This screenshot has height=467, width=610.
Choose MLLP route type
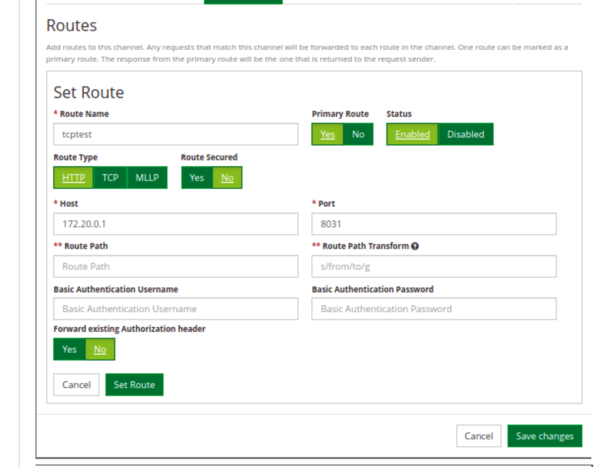(x=147, y=178)
